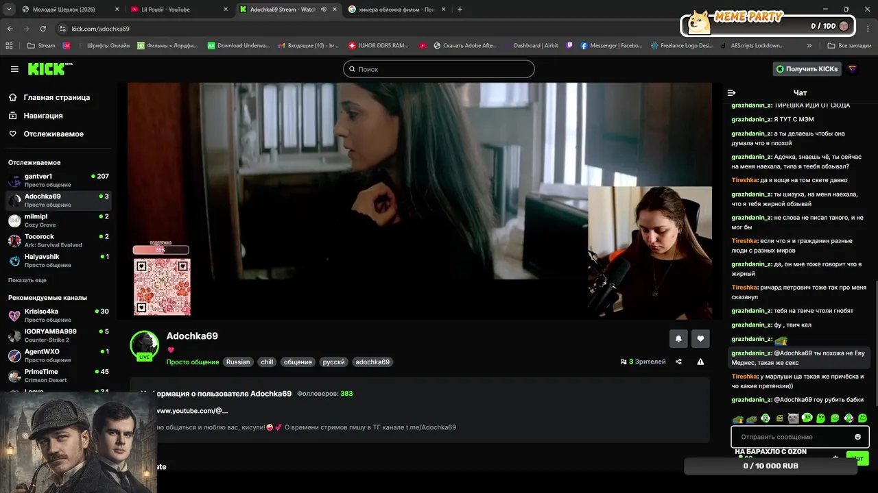
Task: Open gantver1 channel from followed list
Action: coord(58,181)
